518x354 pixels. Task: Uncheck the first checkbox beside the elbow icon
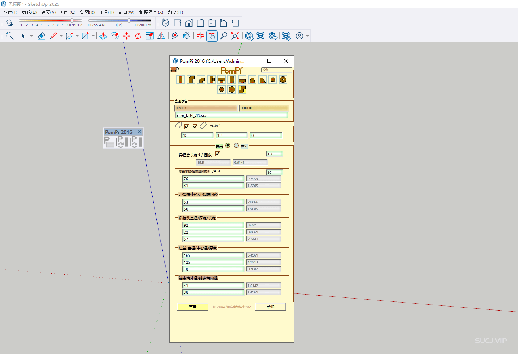(187, 126)
